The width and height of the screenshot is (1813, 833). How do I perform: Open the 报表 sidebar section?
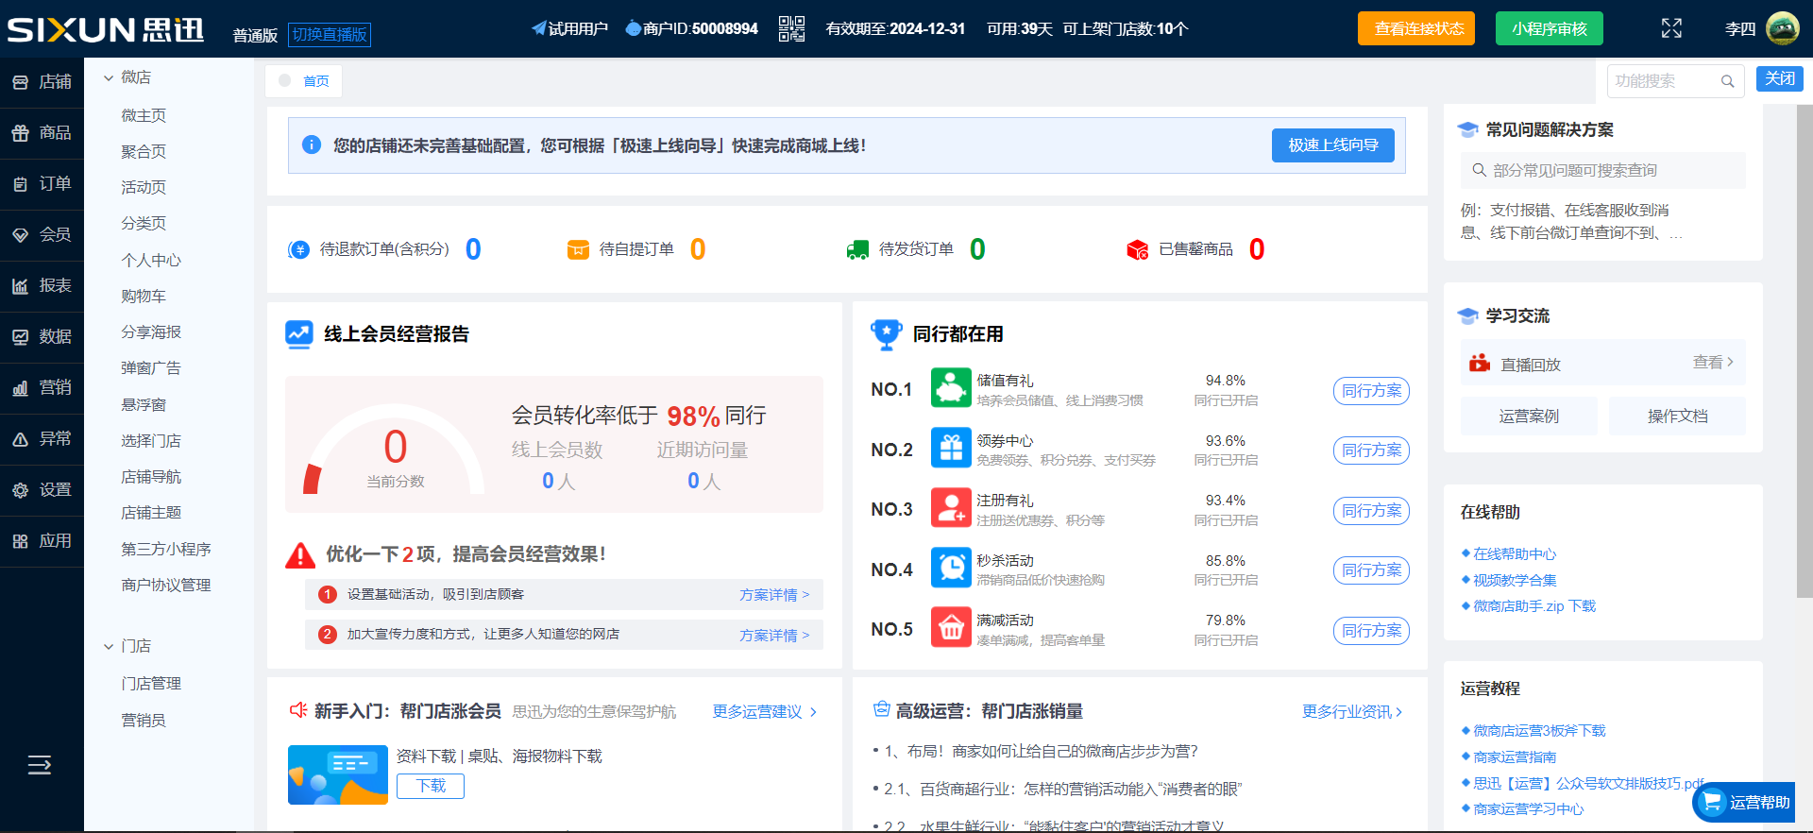(42, 286)
